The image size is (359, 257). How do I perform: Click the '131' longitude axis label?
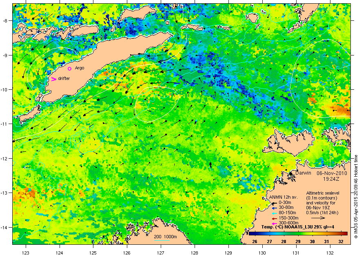pos(296,253)
